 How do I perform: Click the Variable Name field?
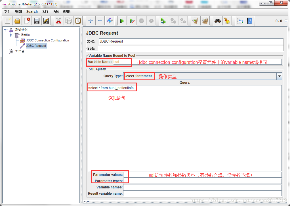[x=197, y=62]
